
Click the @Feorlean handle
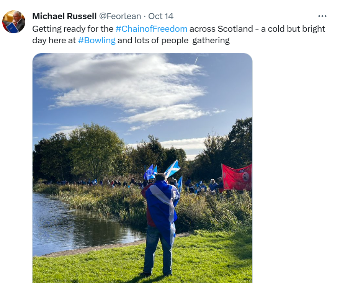point(120,16)
